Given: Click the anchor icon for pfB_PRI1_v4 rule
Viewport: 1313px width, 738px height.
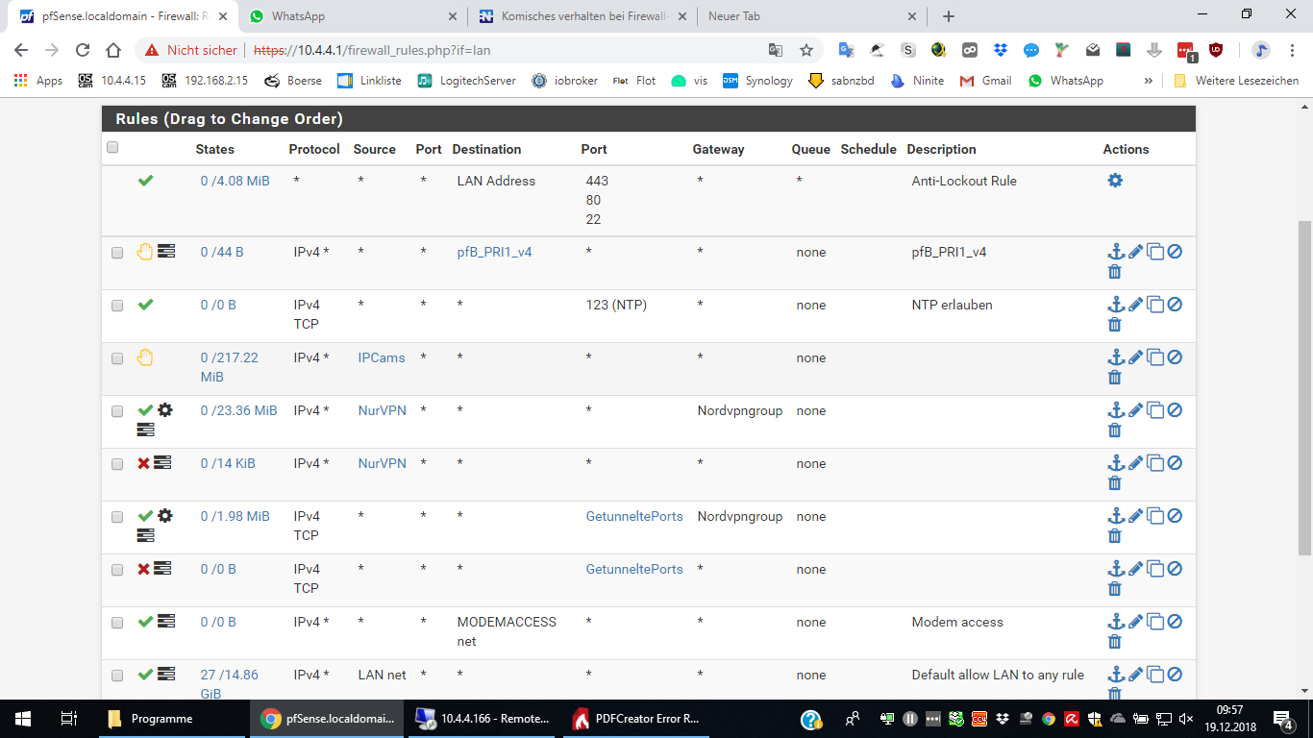Looking at the screenshot, I should [1115, 252].
